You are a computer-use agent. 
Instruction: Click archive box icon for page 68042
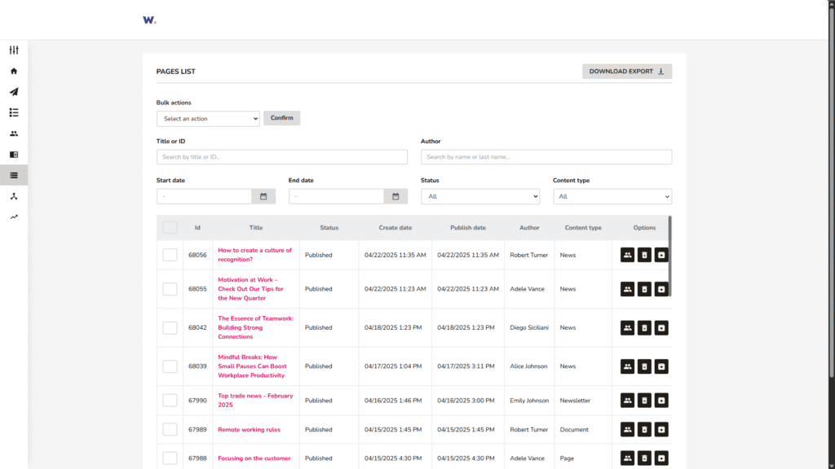tap(661, 328)
